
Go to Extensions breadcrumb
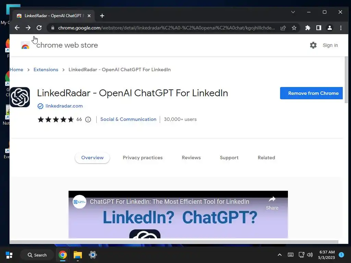click(x=46, y=70)
